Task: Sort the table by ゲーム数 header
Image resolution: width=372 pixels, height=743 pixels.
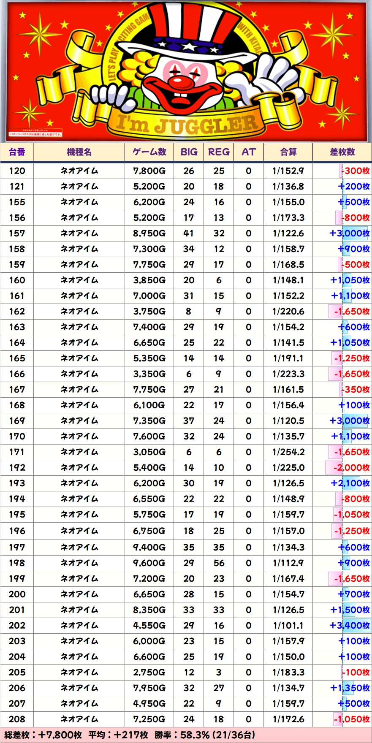Action: coord(149,152)
